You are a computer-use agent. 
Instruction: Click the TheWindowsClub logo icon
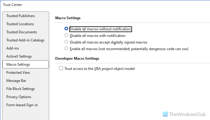coord(166,114)
